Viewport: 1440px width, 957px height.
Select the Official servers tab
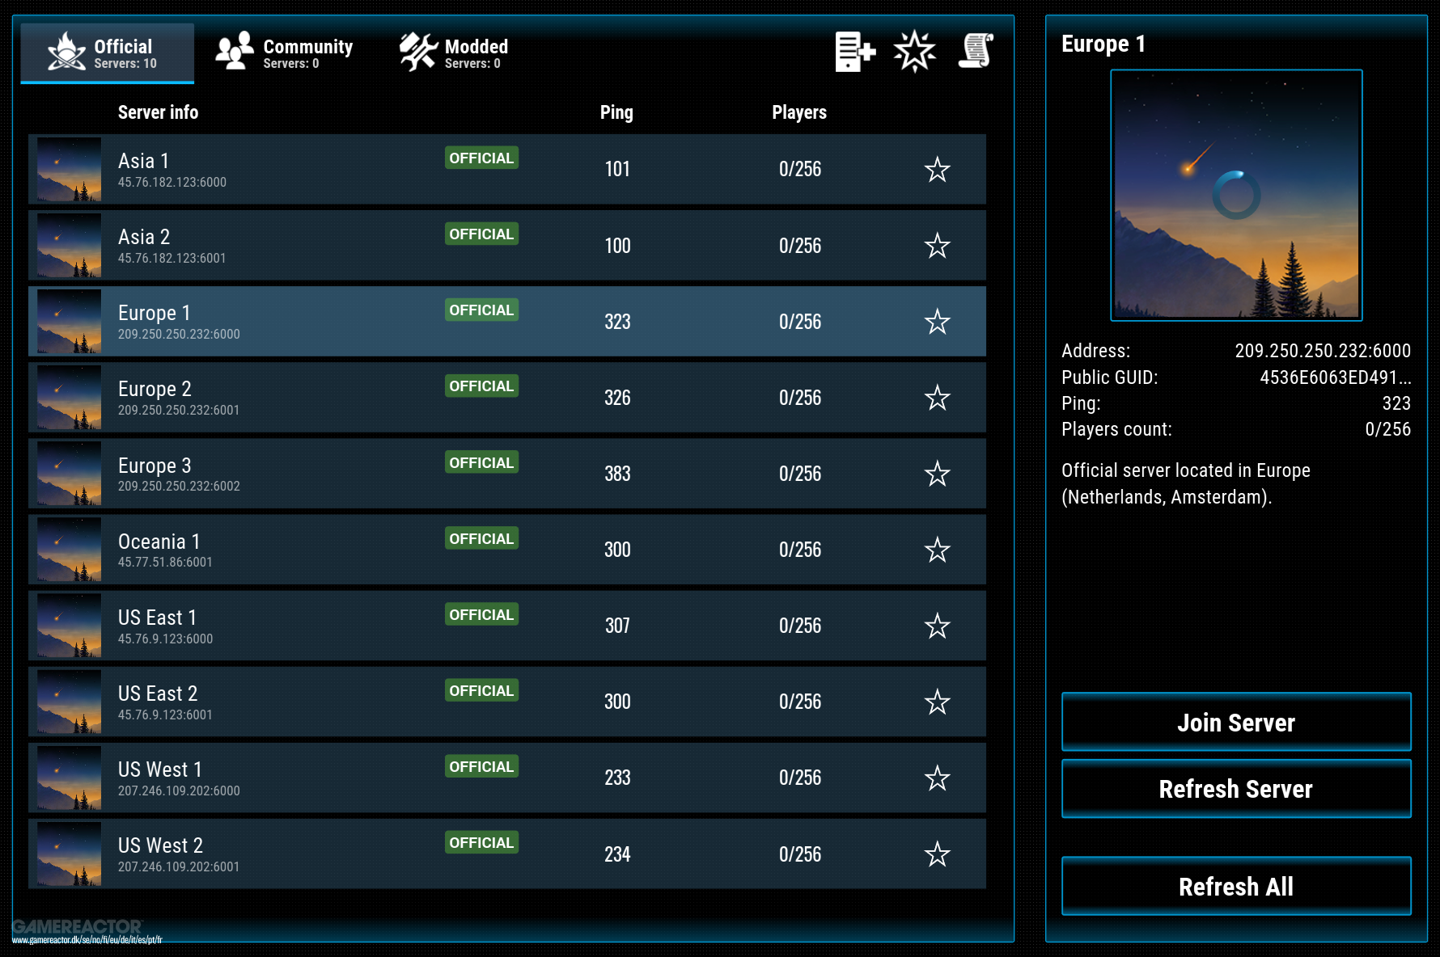tap(108, 53)
